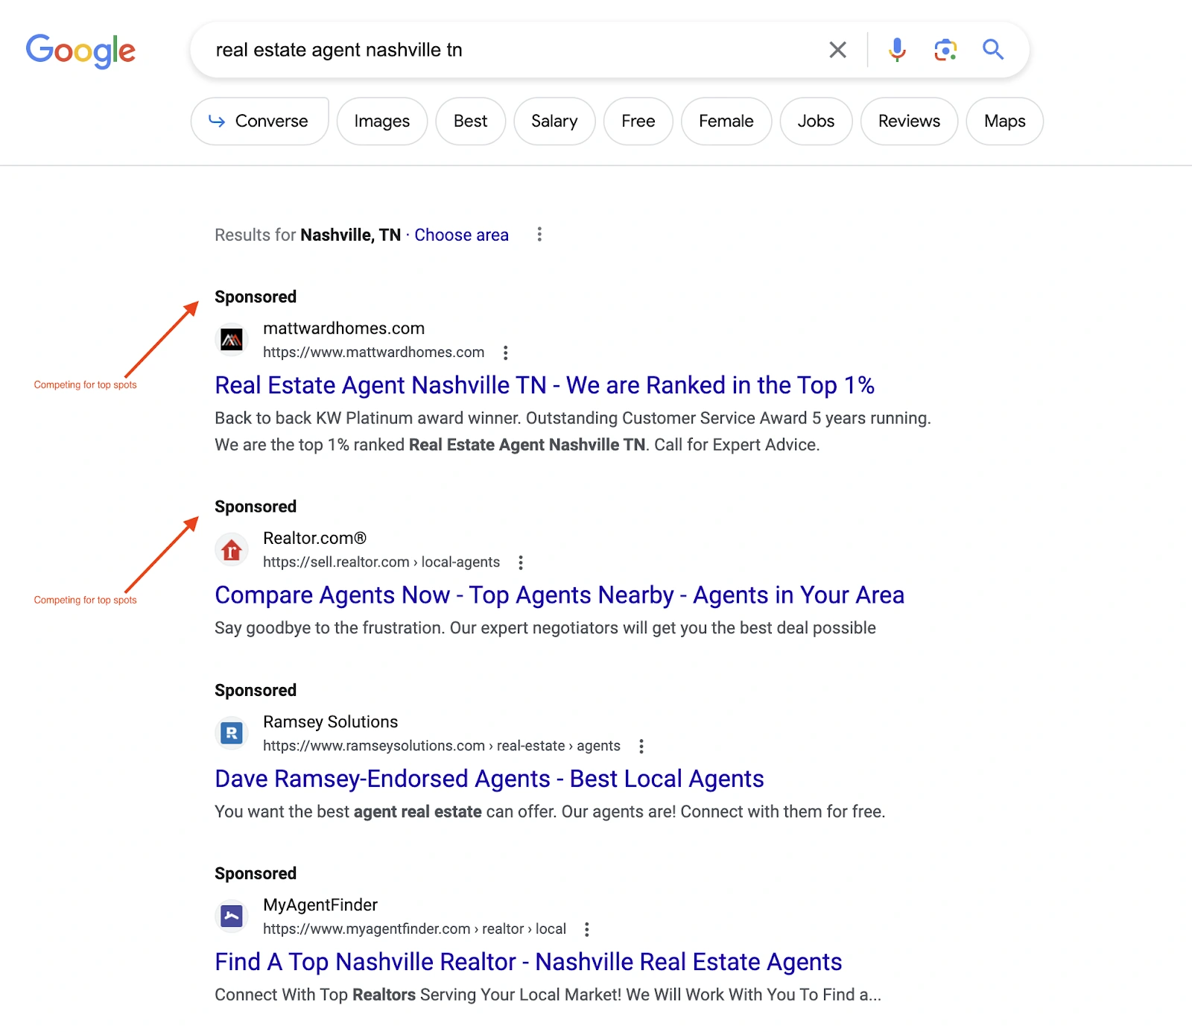
Task: Open three-dot menu for mattwardhomes.com ad
Action: click(x=506, y=352)
